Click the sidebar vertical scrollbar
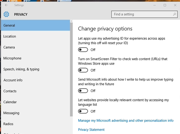180x134 pixels. [x=71, y=68]
